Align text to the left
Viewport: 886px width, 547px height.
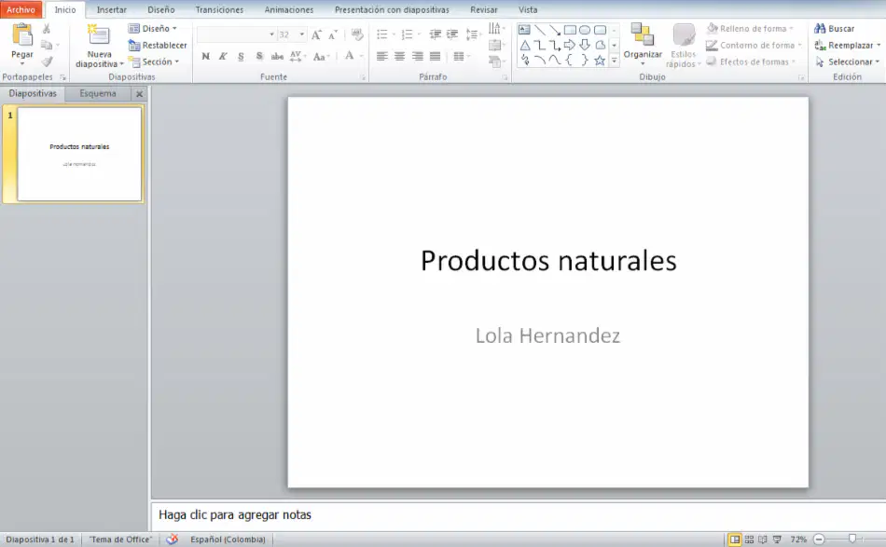pyautogui.click(x=382, y=56)
